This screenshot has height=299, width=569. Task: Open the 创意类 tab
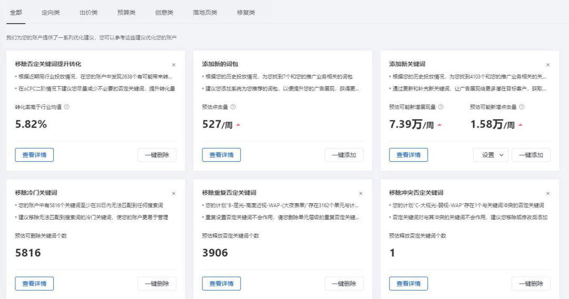[164, 12]
